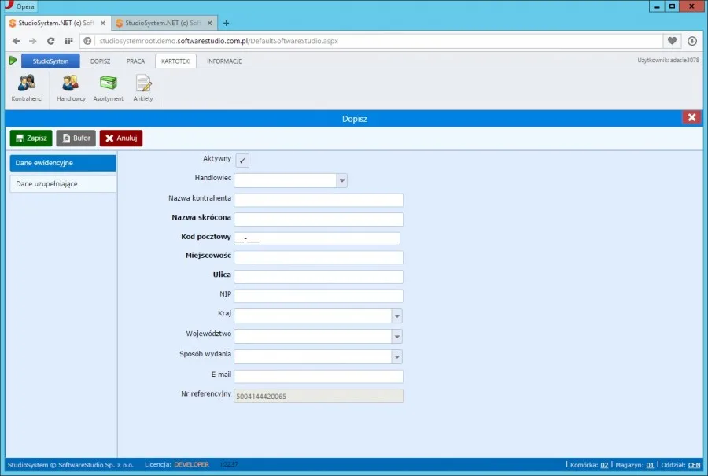Click the Nazwa skrócona input field
The width and height of the screenshot is (708, 476).
pyautogui.click(x=319, y=220)
